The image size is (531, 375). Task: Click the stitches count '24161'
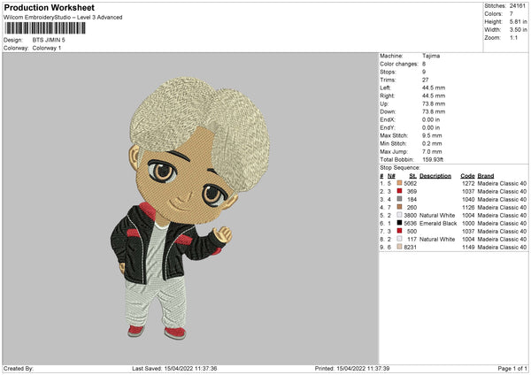[517, 6]
